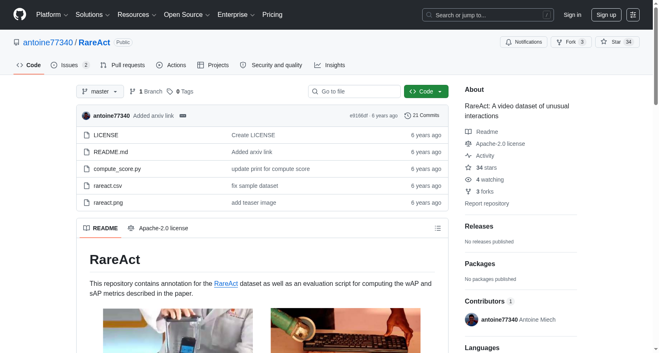659x353 pixels.
Task: Select the README tab in file viewer
Action: click(x=100, y=228)
